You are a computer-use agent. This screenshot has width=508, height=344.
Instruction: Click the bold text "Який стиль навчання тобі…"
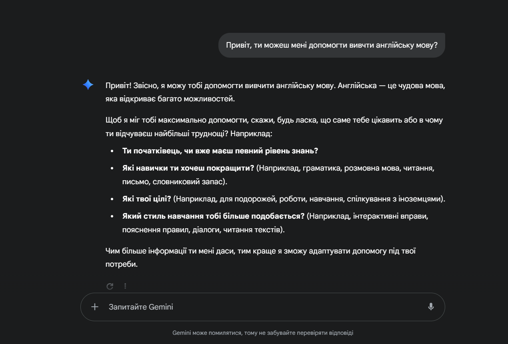coord(214,216)
